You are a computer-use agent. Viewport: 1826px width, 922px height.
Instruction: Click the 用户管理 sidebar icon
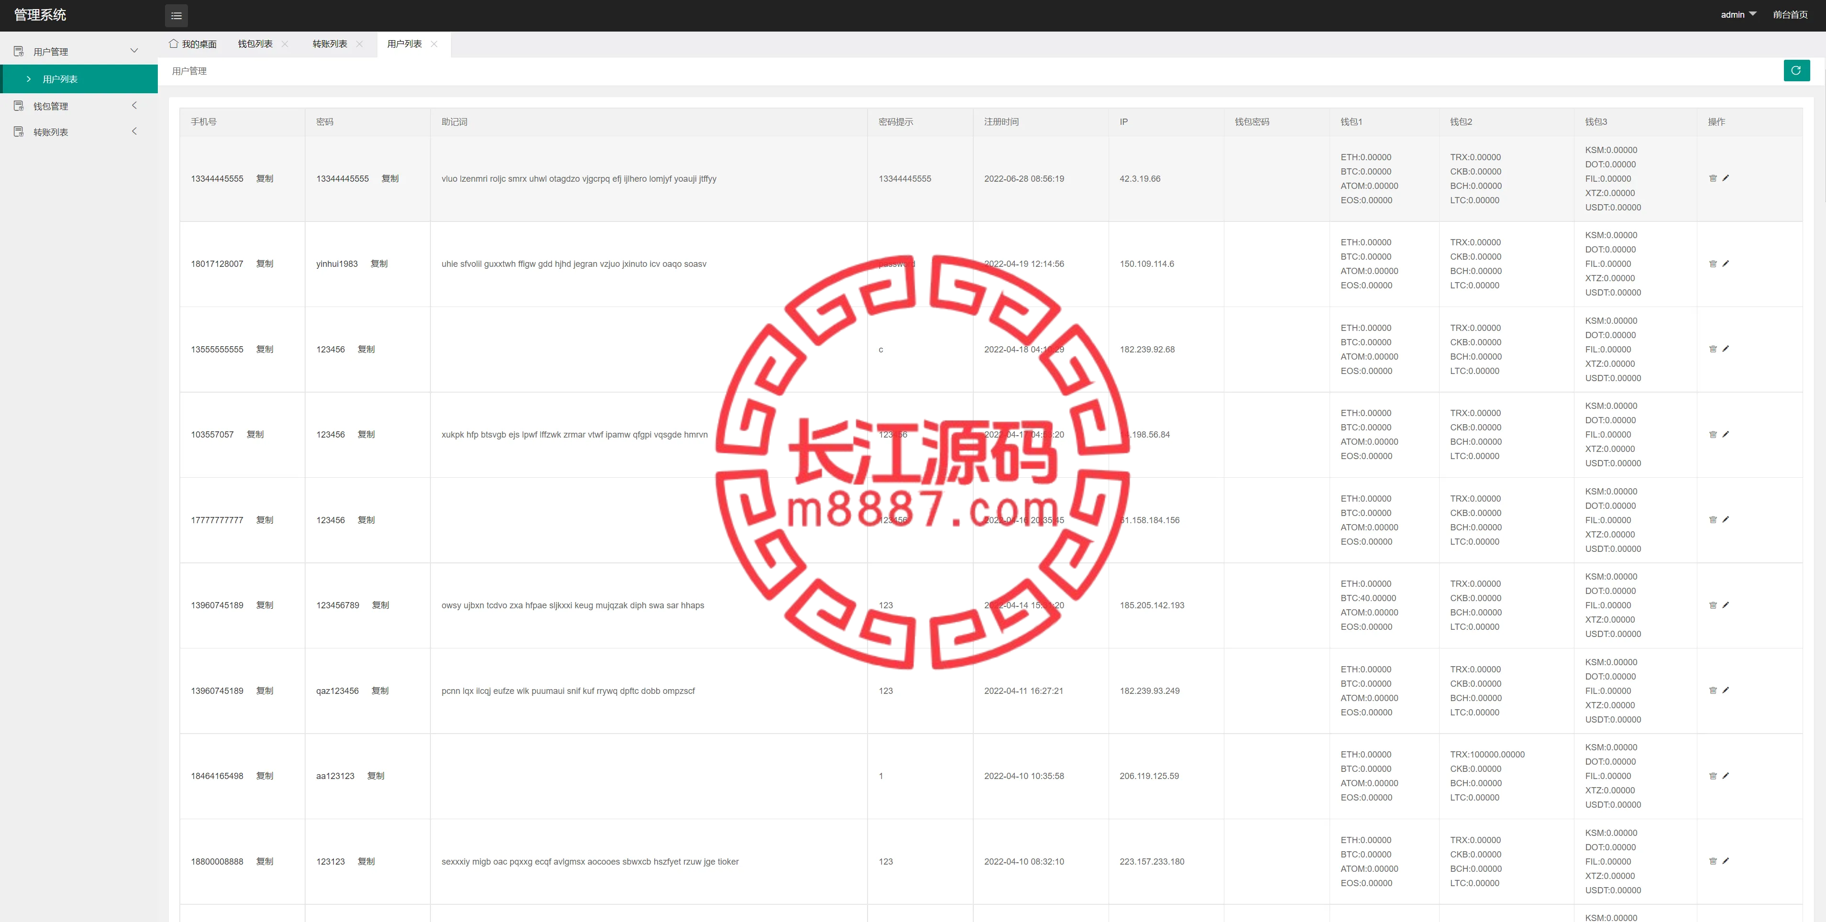[x=19, y=51]
